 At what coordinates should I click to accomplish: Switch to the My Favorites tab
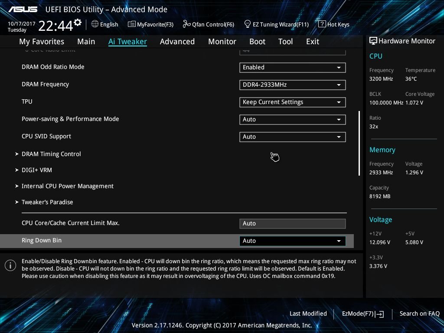42,42
